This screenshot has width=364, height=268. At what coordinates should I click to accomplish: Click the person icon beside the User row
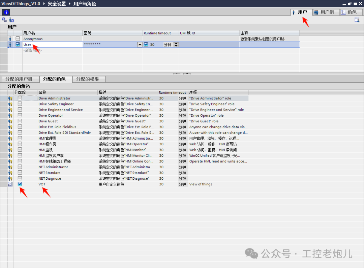click(10, 44)
